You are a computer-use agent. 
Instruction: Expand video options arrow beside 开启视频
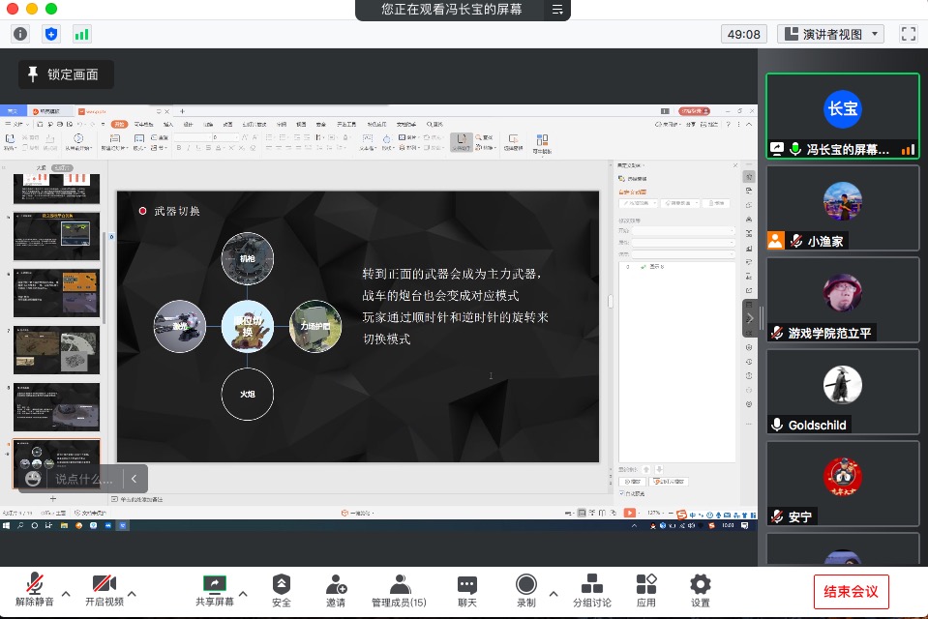pos(132,593)
